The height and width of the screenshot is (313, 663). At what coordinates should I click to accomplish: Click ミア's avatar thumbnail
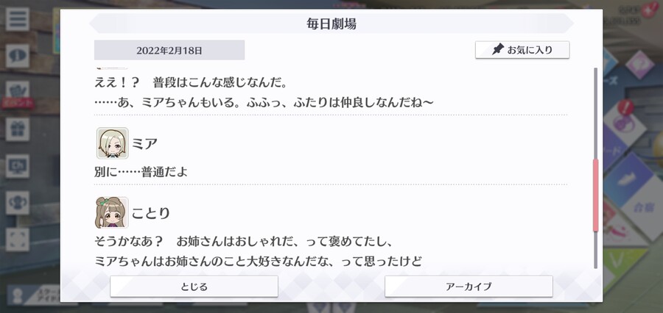tap(112, 143)
